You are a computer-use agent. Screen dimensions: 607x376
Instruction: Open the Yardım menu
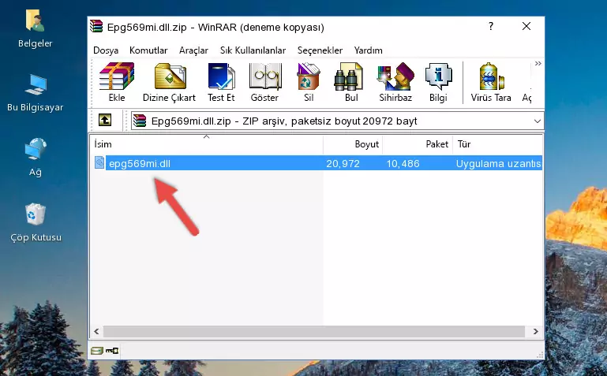(x=368, y=50)
